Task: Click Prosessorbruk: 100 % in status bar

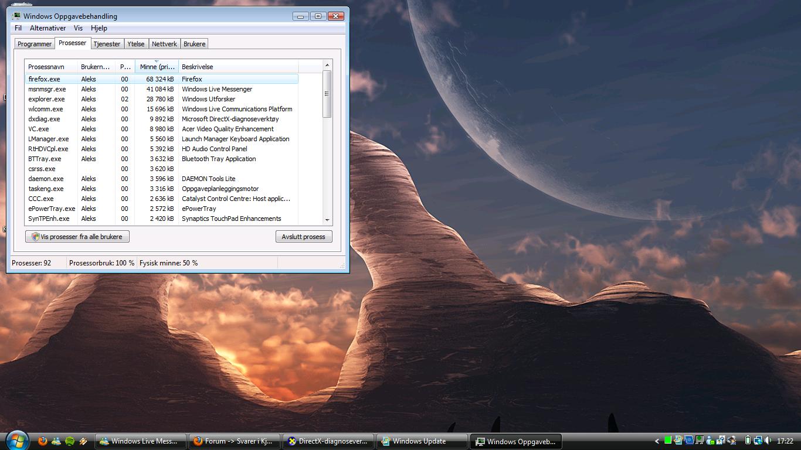Action: [x=101, y=263]
